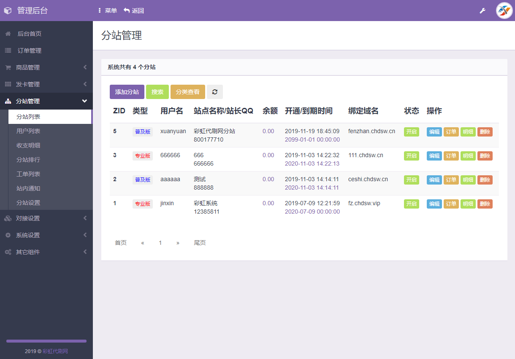Select 用户列表 in the sidebar submenu
Viewport: 515px width, 359px height.
tap(29, 131)
